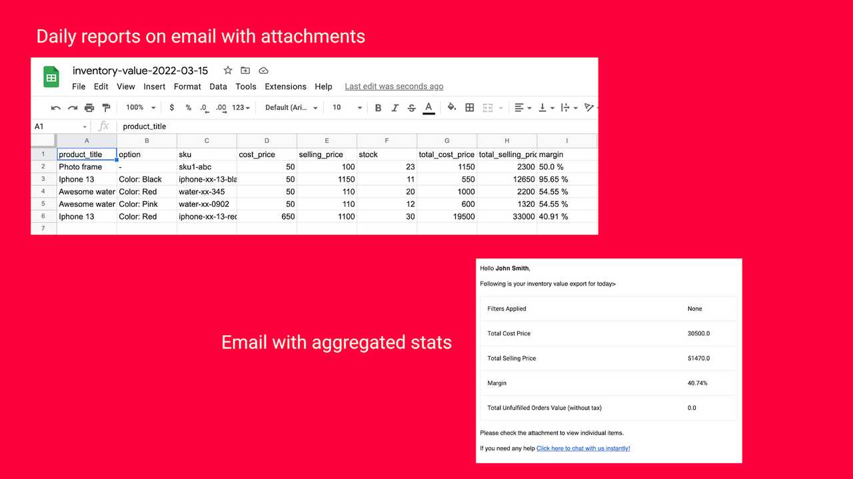Open the Insert menu
Viewport: 853px width, 479px height.
click(155, 86)
